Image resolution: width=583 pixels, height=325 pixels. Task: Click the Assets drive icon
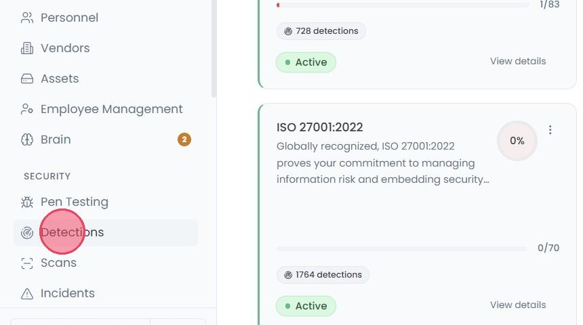27,79
